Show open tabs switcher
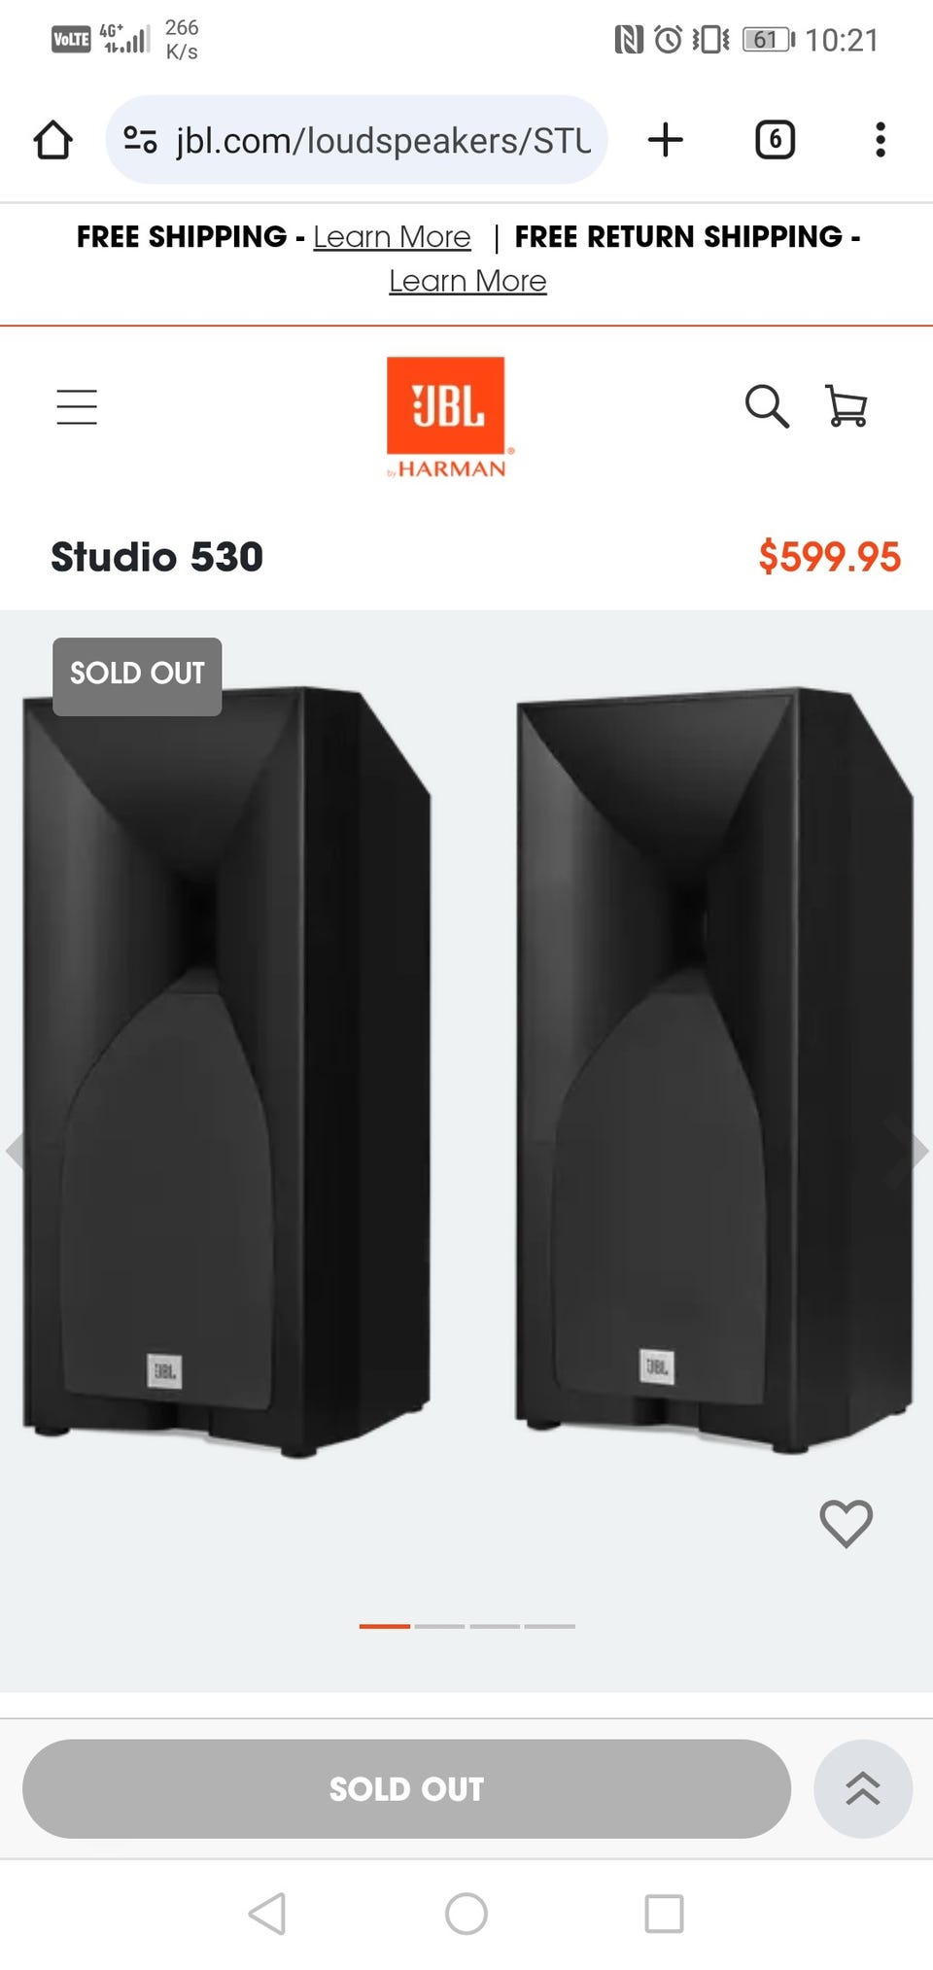The height and width of the screenshot is (1970, 933). (775, 140)
